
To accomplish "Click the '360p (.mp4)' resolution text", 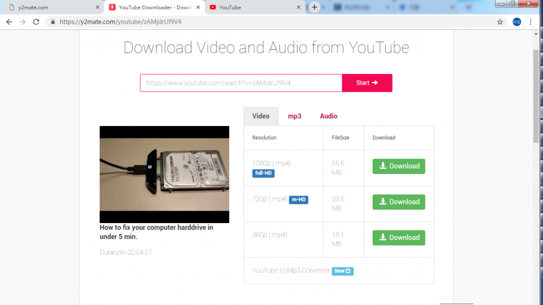I will (x=270, y=235).
